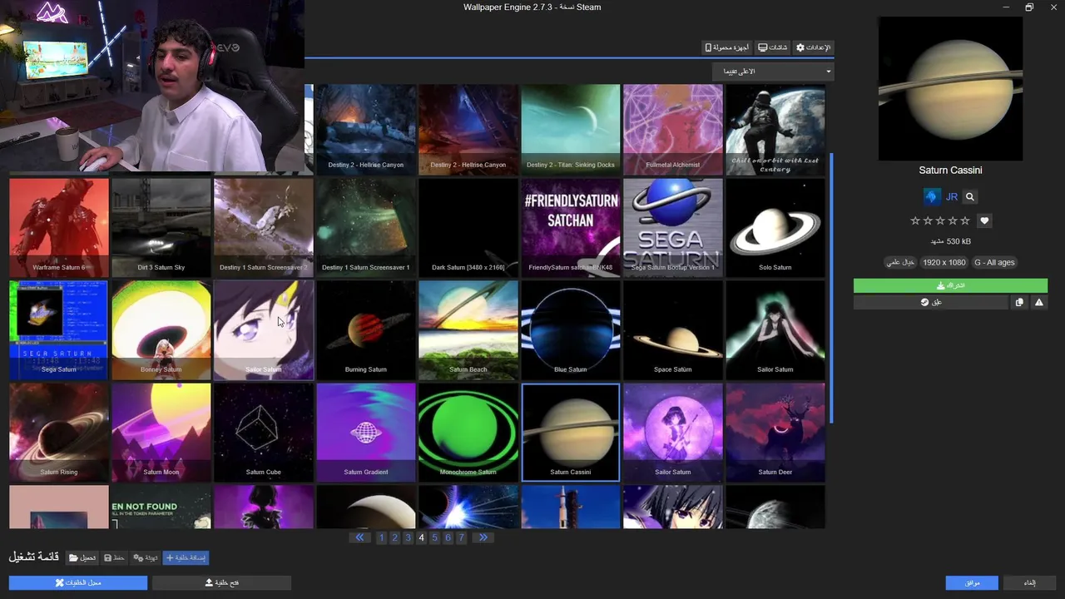The height and width of the screenshot is (599, 1065).
Task: Open the Wallpaper Editor button
Action: click(78, 582)
